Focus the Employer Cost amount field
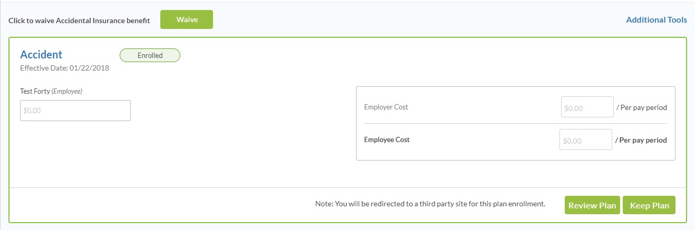The image size is (695, 230). coord(587,107)
